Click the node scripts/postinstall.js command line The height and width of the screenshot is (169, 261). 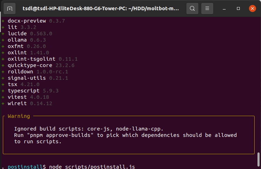pyautogui.click(x=92, y=167)
